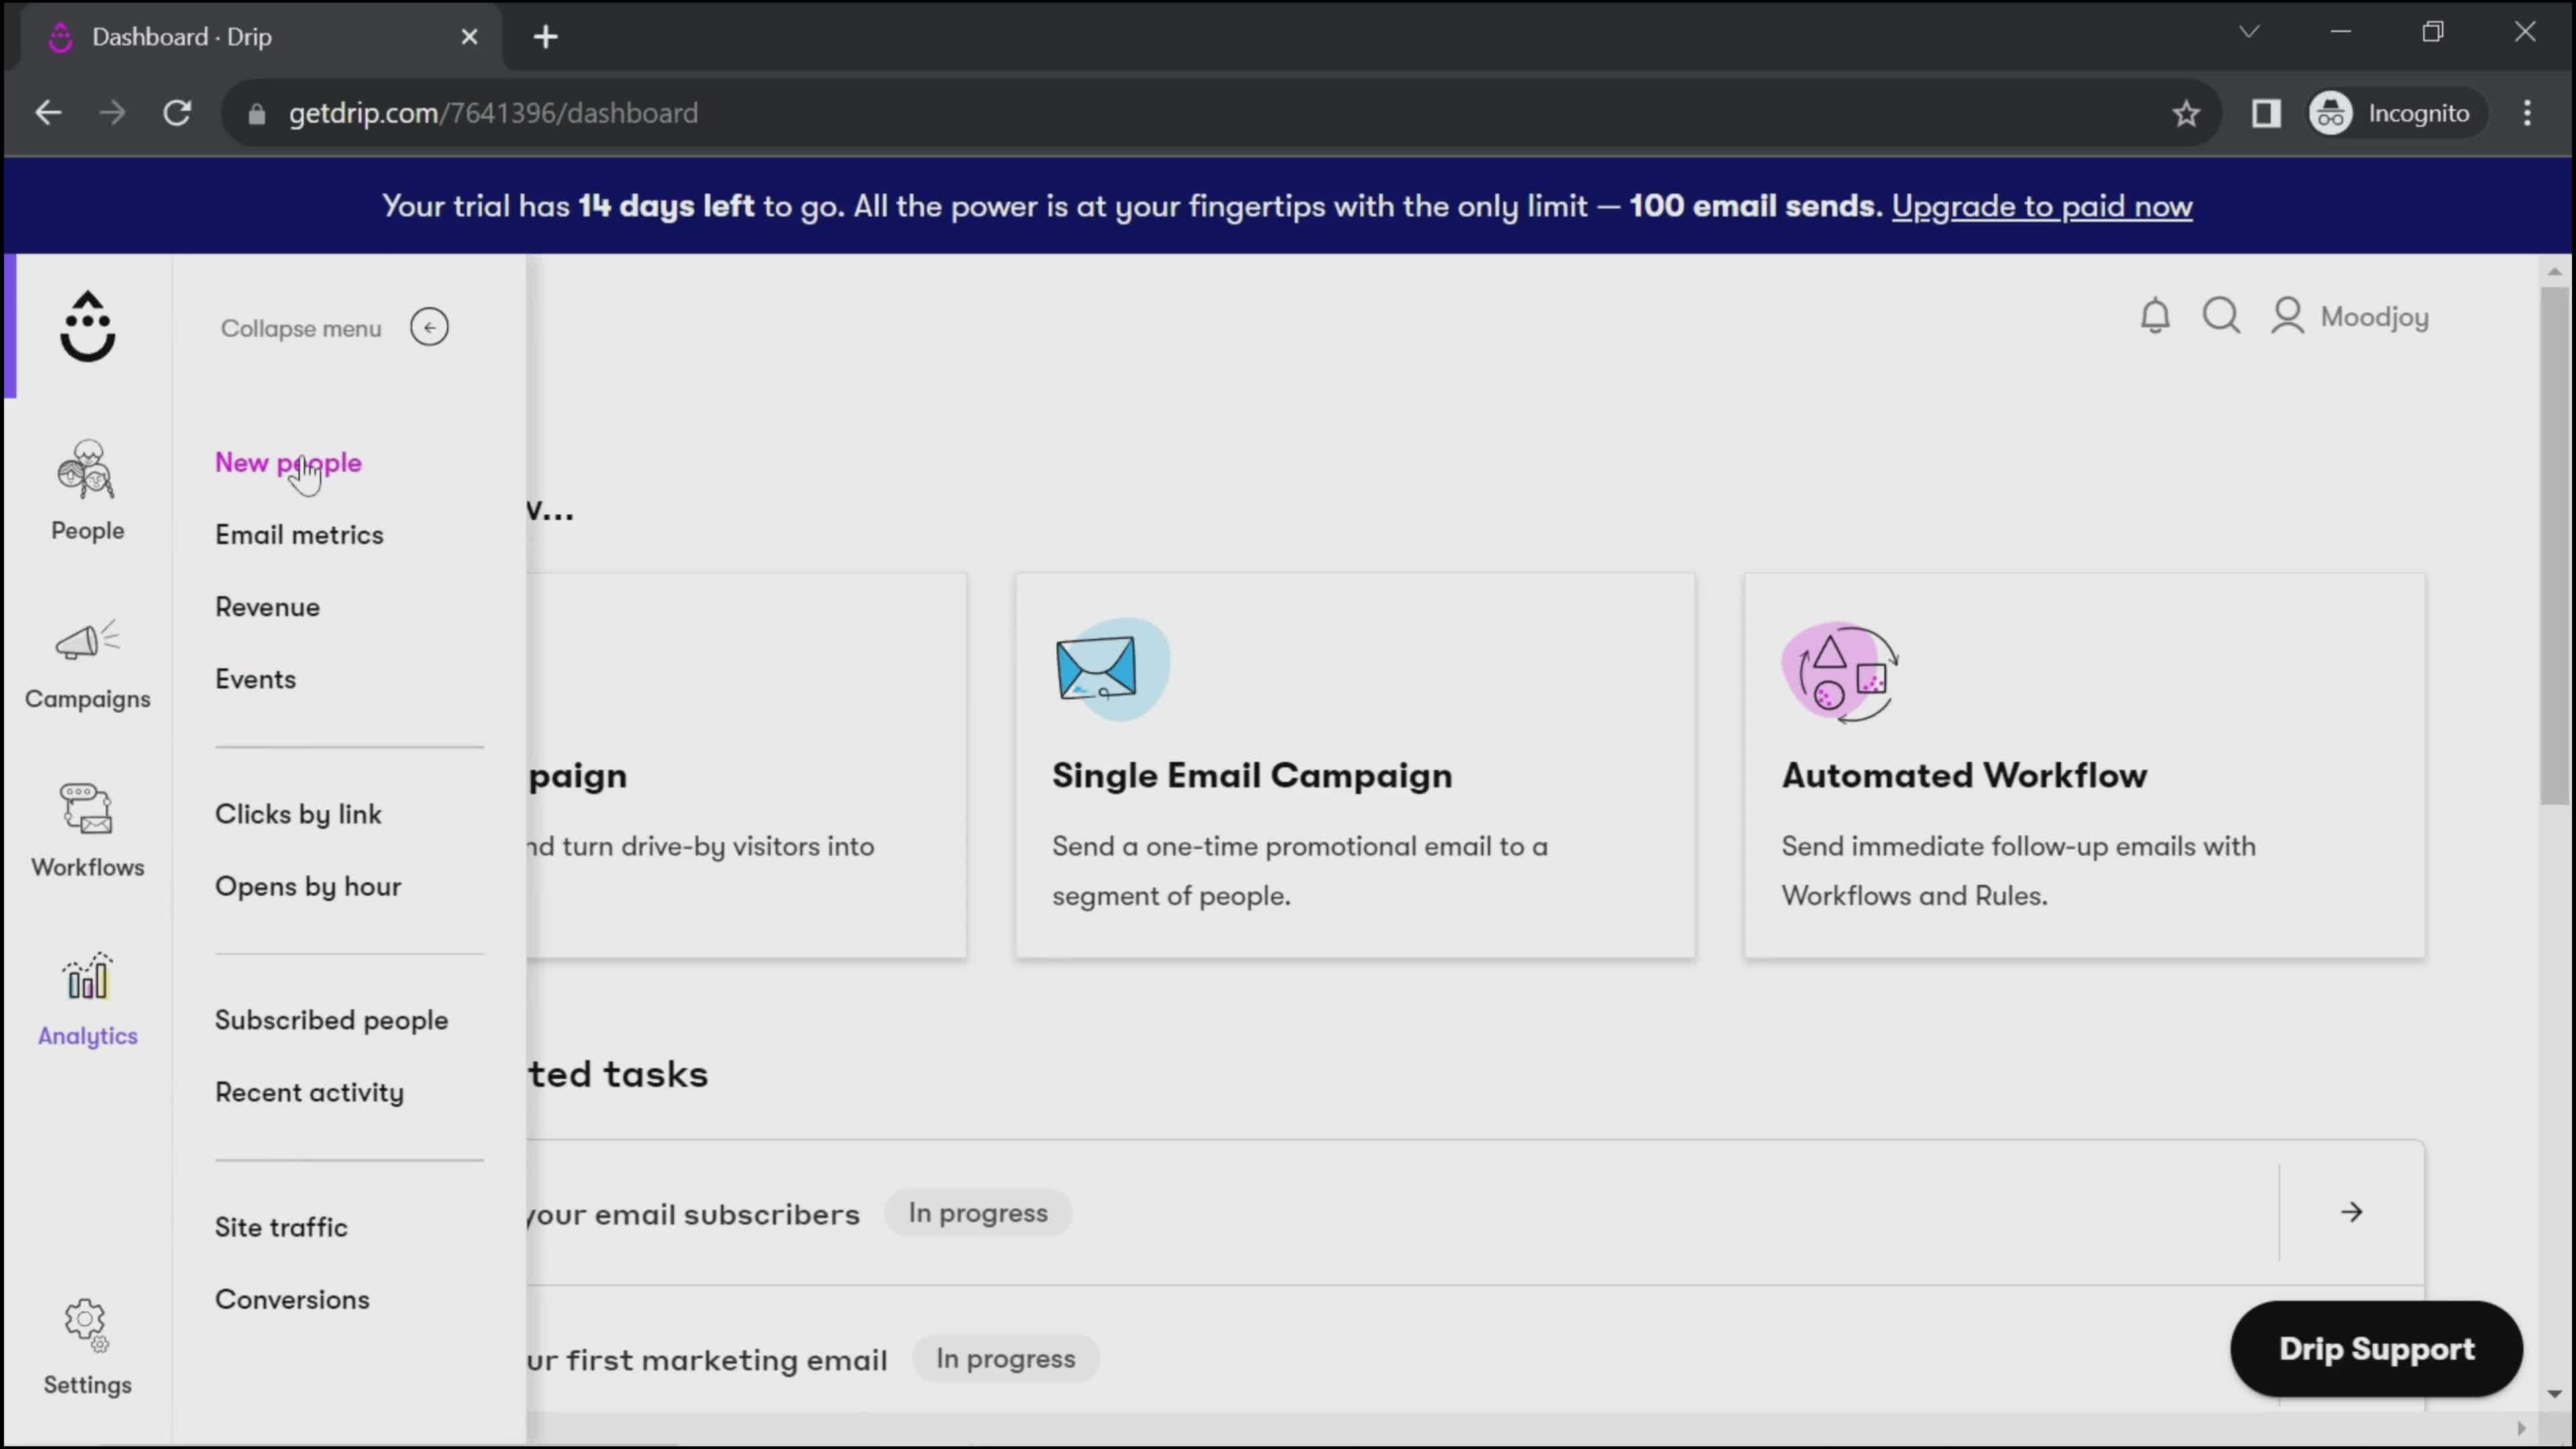Screen dimensions: 2576x1449
Task: Open Drip Support chat button
Action: [x=2376, y=1348]
